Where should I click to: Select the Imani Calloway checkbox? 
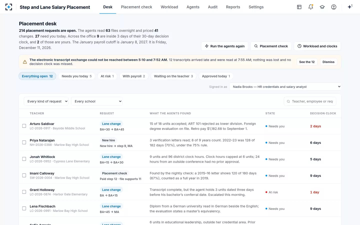tap(24, 175)
